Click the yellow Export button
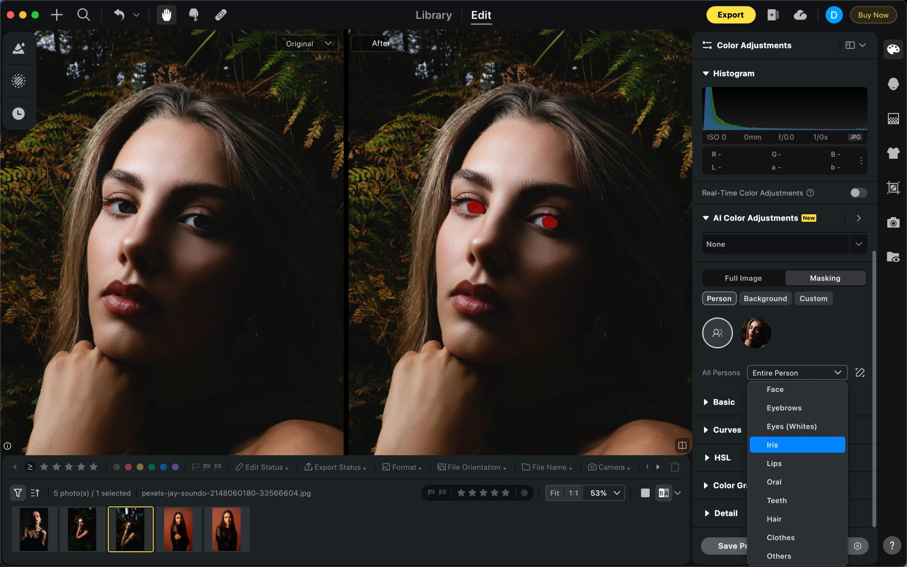This screenshot has width=907, height=567. point(730,15)
